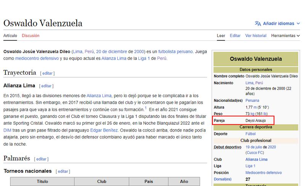The width and height of the screenshot is (305, 186).
Task: Open the Cusco FC link
Action: pos(255,153)
